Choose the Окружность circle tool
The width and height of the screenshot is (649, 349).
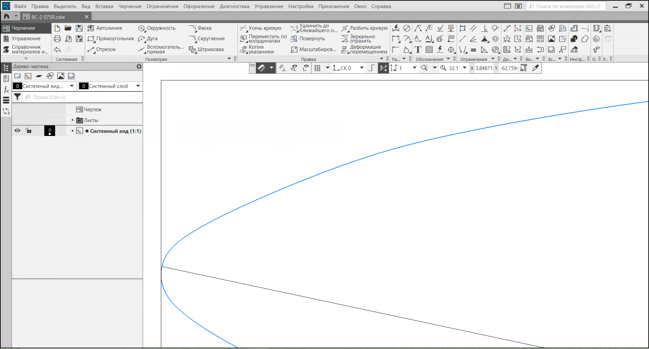pyautogui.click(x=157, y=28)
